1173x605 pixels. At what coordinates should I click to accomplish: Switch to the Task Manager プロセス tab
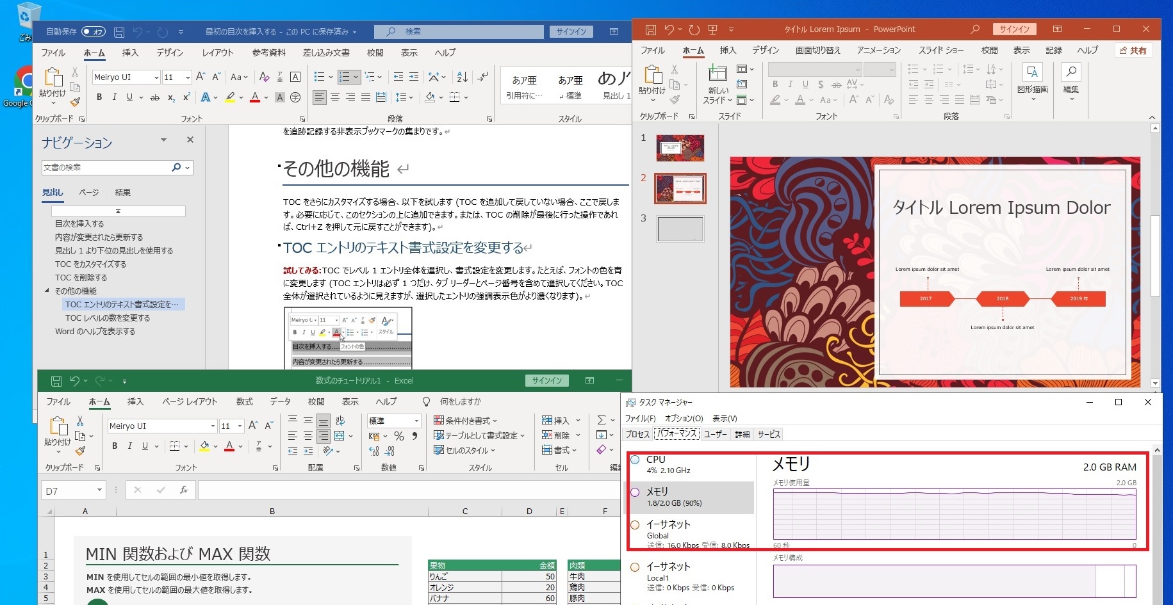(x=637, y=434)
